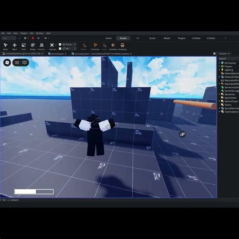
Task: Open dropdown arrow beside step-forward button
Action: pyautogui.click(x=49, y=38)
